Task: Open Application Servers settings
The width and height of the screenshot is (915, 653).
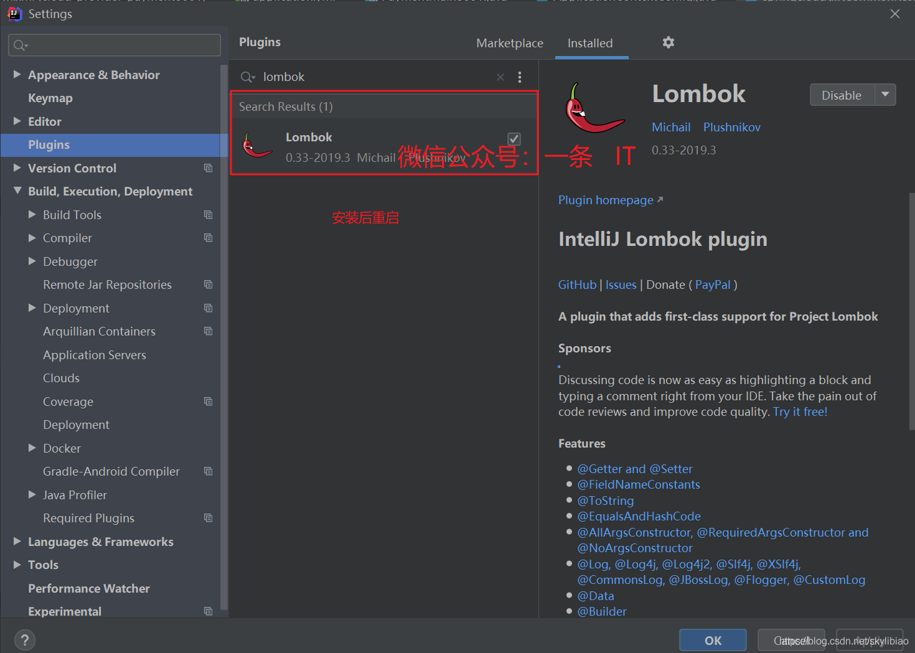Action: 95,355
